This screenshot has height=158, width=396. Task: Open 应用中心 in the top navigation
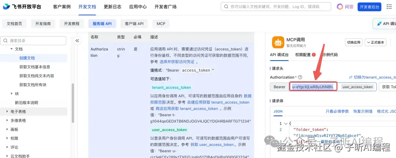tap(138, 7)
